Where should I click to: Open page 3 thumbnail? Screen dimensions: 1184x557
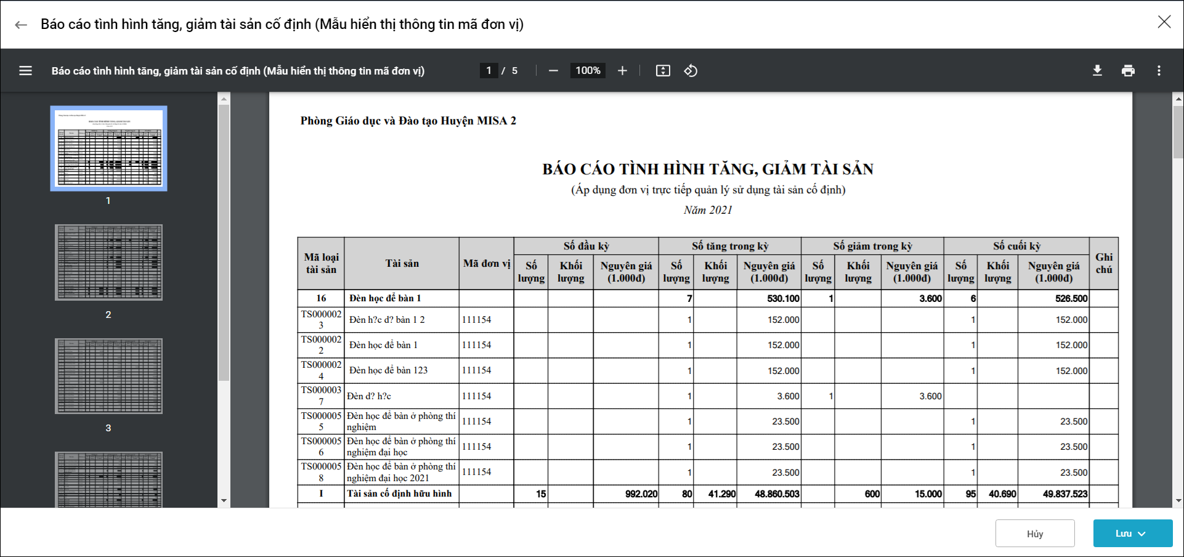pyautogui.click(x=108, y=376)
